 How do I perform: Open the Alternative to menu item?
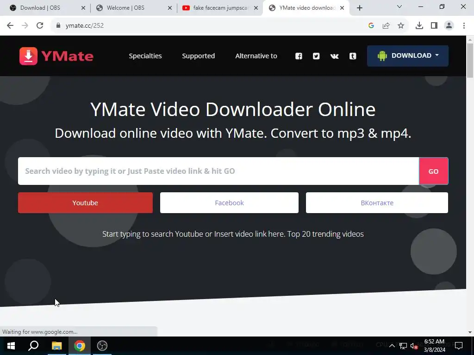pyautogui.click(x=256, y=56)
